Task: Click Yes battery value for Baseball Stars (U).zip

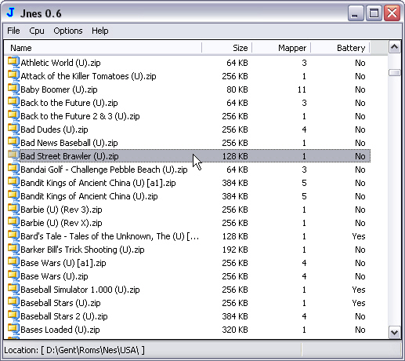Action: tap(359, 303)
